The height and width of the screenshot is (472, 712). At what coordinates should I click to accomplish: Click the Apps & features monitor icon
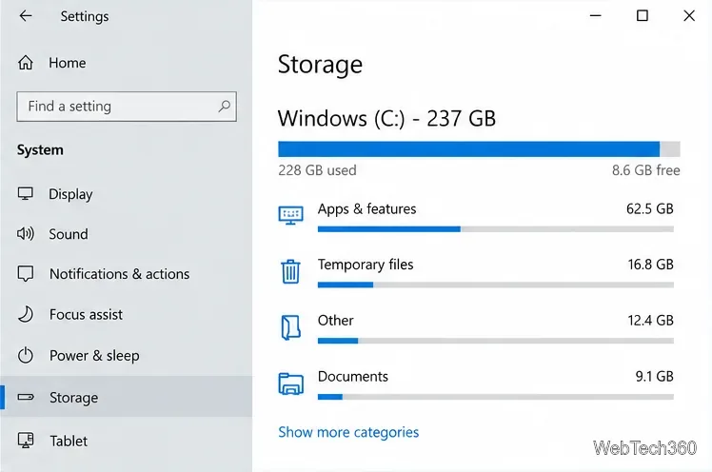coord(290,215)
